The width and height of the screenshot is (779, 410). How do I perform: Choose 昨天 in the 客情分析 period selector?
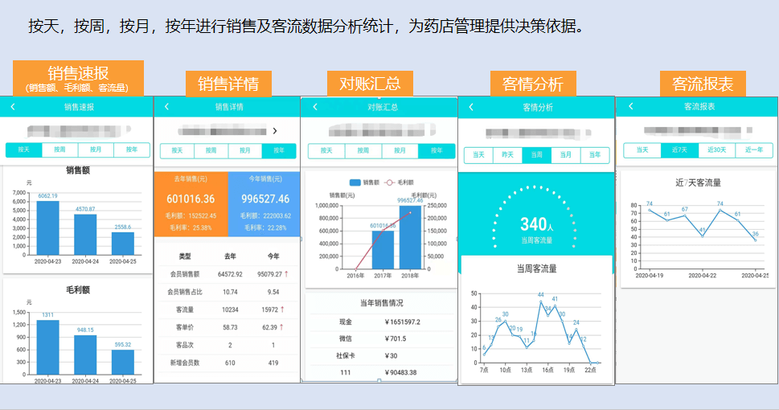507,155
